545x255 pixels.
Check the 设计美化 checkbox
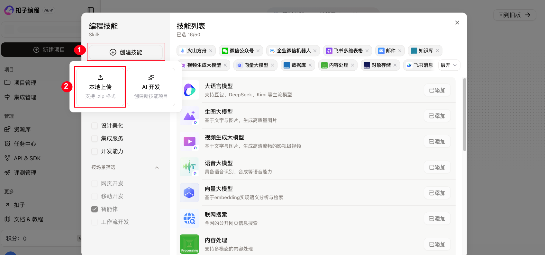(x=95, y=126)
